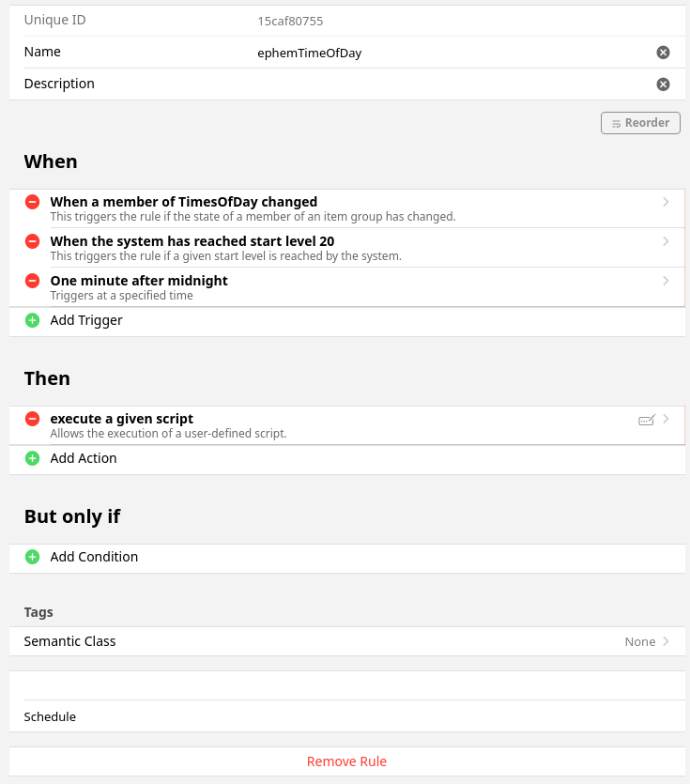
Task: Click the green plus next to Add Action
Action: tap(32, 458)
